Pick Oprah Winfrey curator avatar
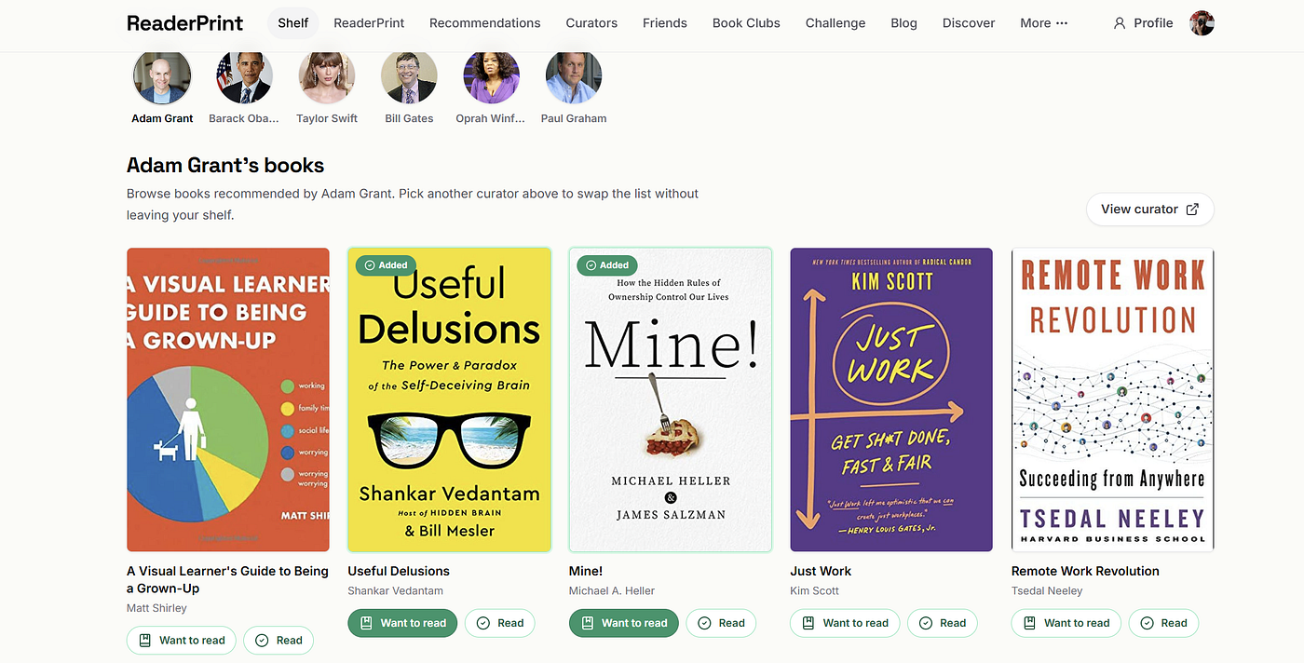 tap(491, 76)
